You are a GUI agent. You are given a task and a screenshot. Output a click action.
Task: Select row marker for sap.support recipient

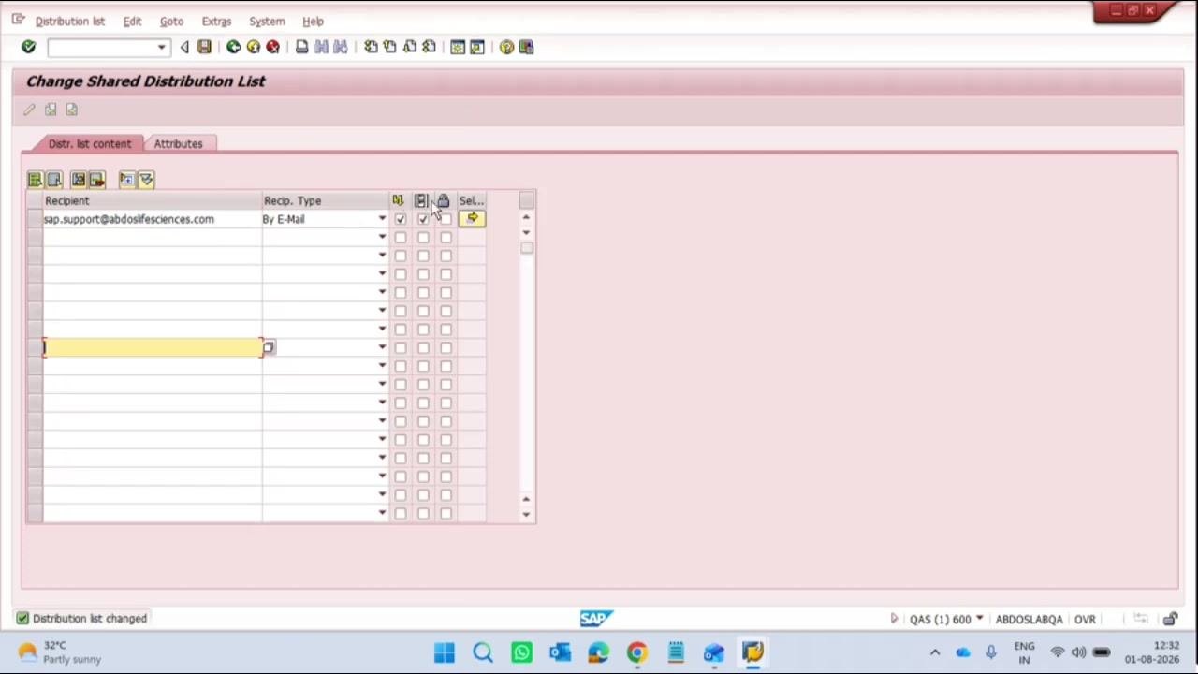pyautogui.click(x=35, y=219)
